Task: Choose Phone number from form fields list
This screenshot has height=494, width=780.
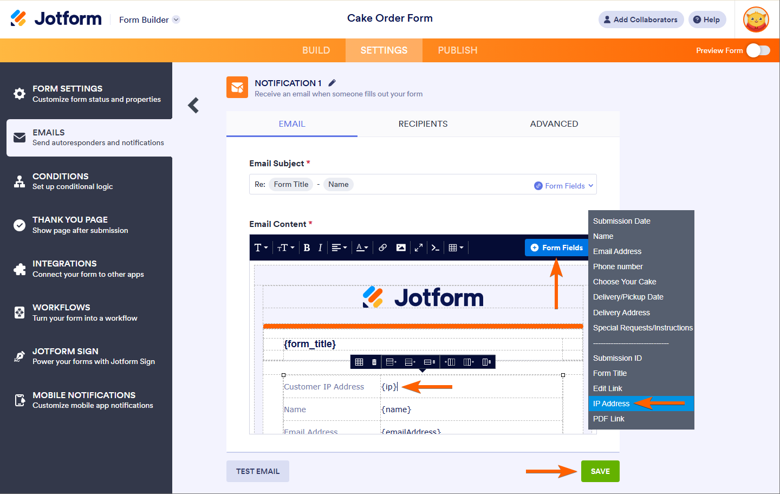Action: click(641, 266)
